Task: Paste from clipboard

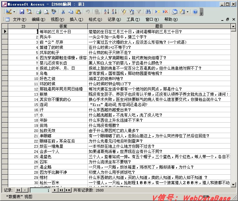Action: point(78,12)
